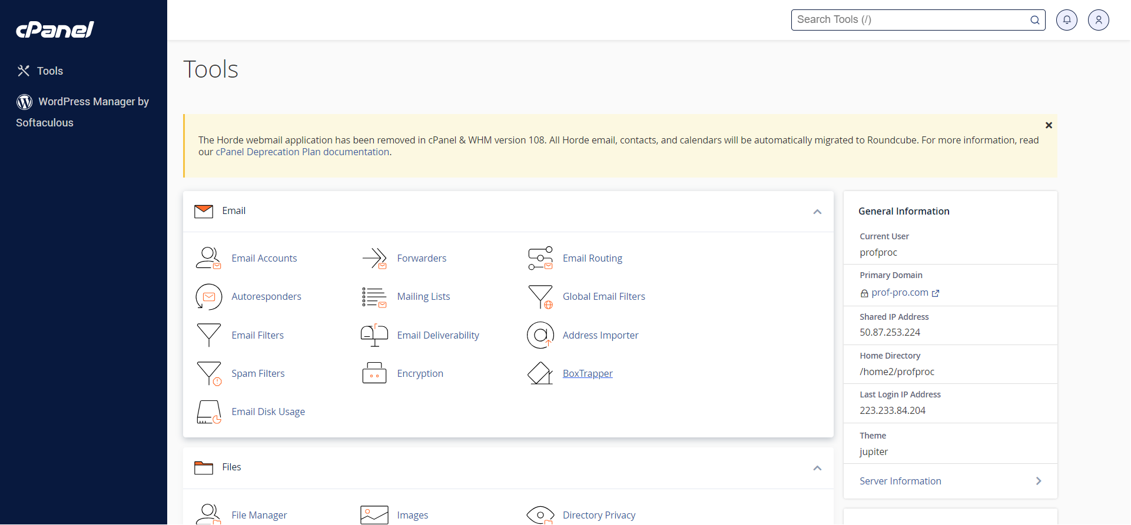Click the Mailing Lists icon

point(374,297)
